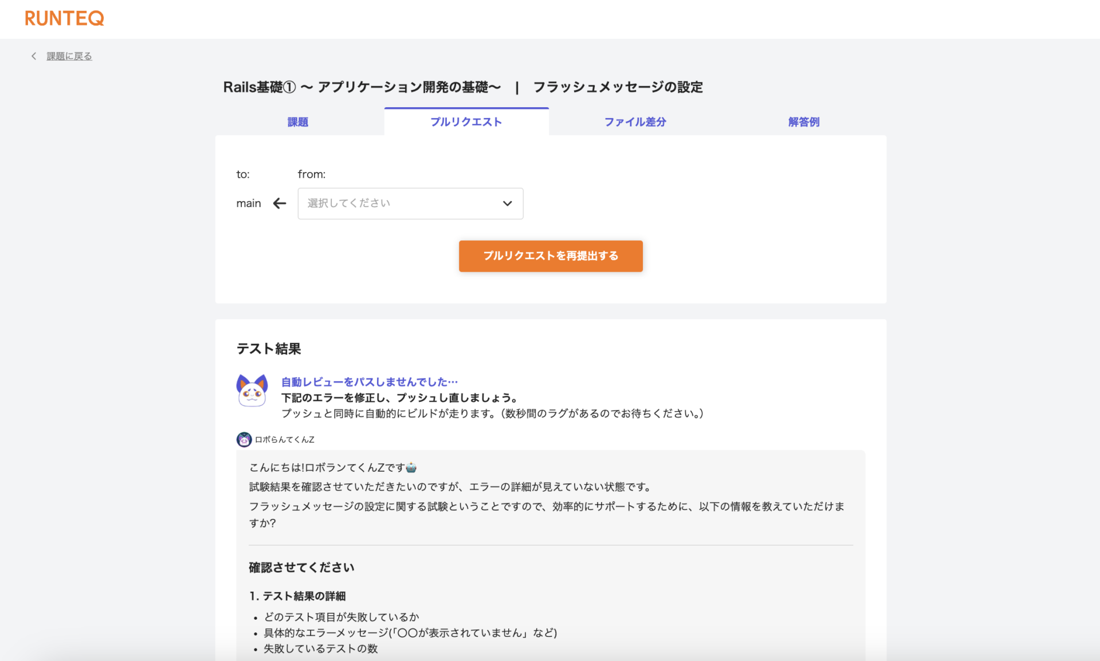Click the テスト結果 heading

click(x=269, y=349)
